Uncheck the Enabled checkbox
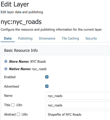This screenshot has height=120, width=110. 47,77
